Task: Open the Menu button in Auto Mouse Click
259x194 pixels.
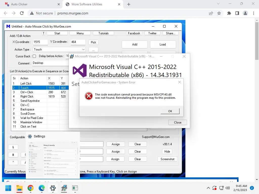Action: [80, 33]
